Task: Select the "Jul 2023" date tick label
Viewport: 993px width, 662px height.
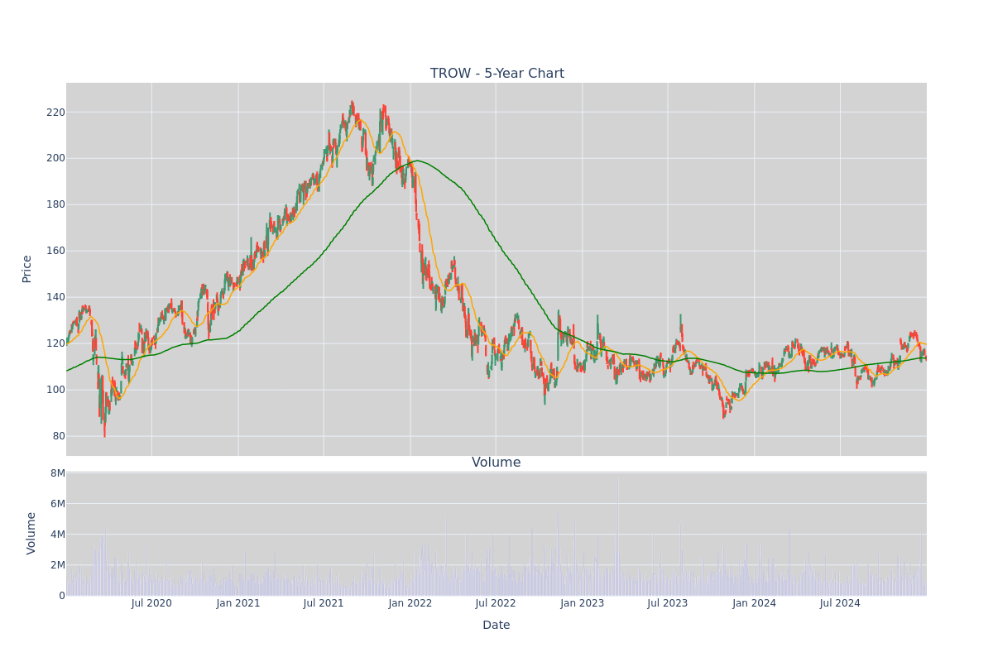Action: [668, 603]
